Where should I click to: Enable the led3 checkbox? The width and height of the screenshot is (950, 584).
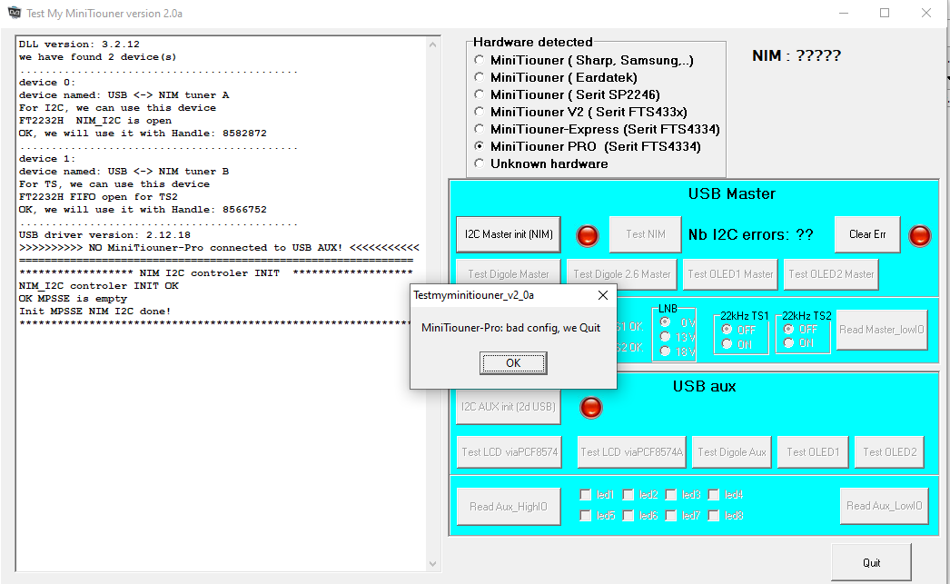coord(670,495)
